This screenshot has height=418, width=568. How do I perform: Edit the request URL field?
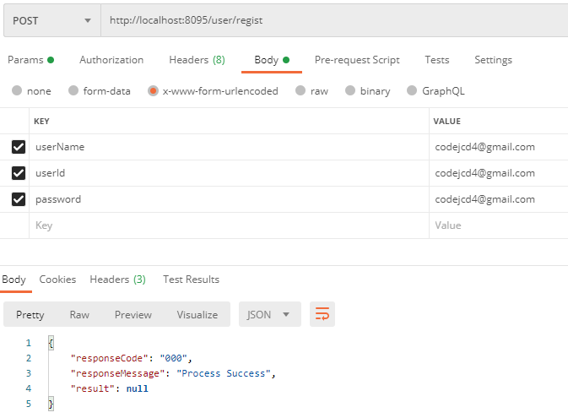[x=334, y=20]
